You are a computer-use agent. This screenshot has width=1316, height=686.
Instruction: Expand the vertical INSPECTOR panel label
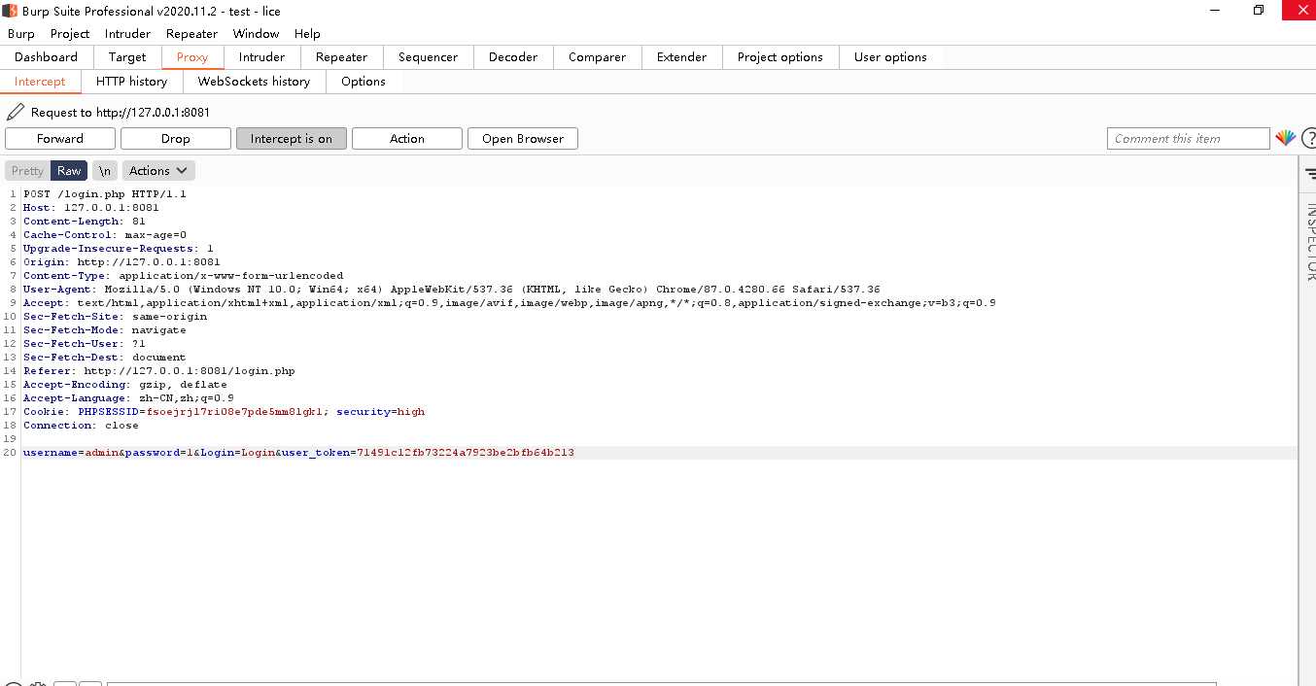coord(1309,241)
